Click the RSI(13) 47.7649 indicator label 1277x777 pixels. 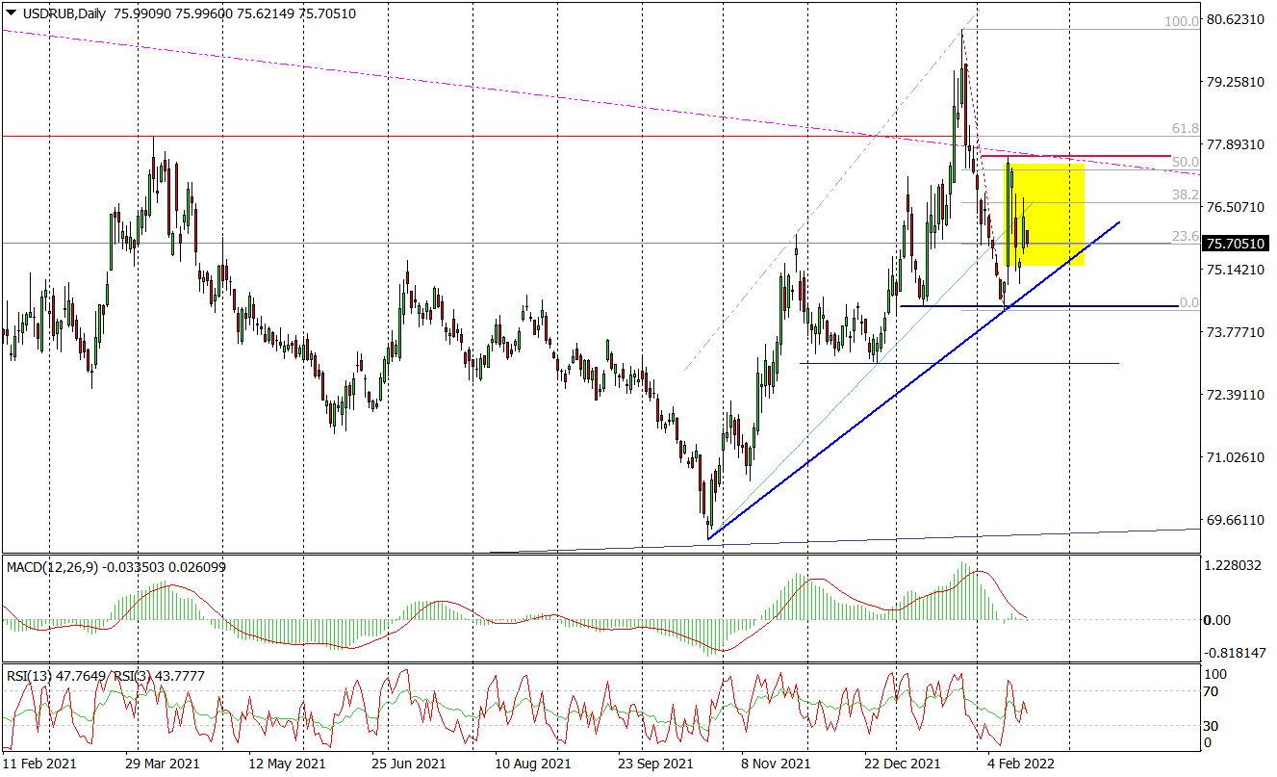pyautogui.click(x=59, y=676)
